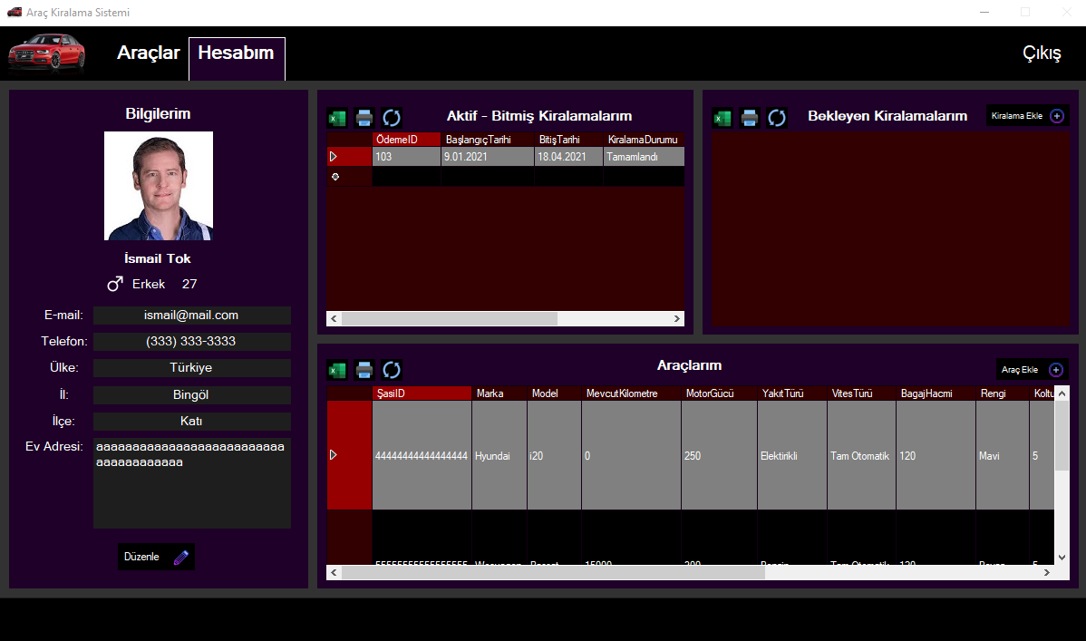The width and height of the screenshot is (1086, 641).
Task: Select the Hyundai brand cell
Action: 499,455
